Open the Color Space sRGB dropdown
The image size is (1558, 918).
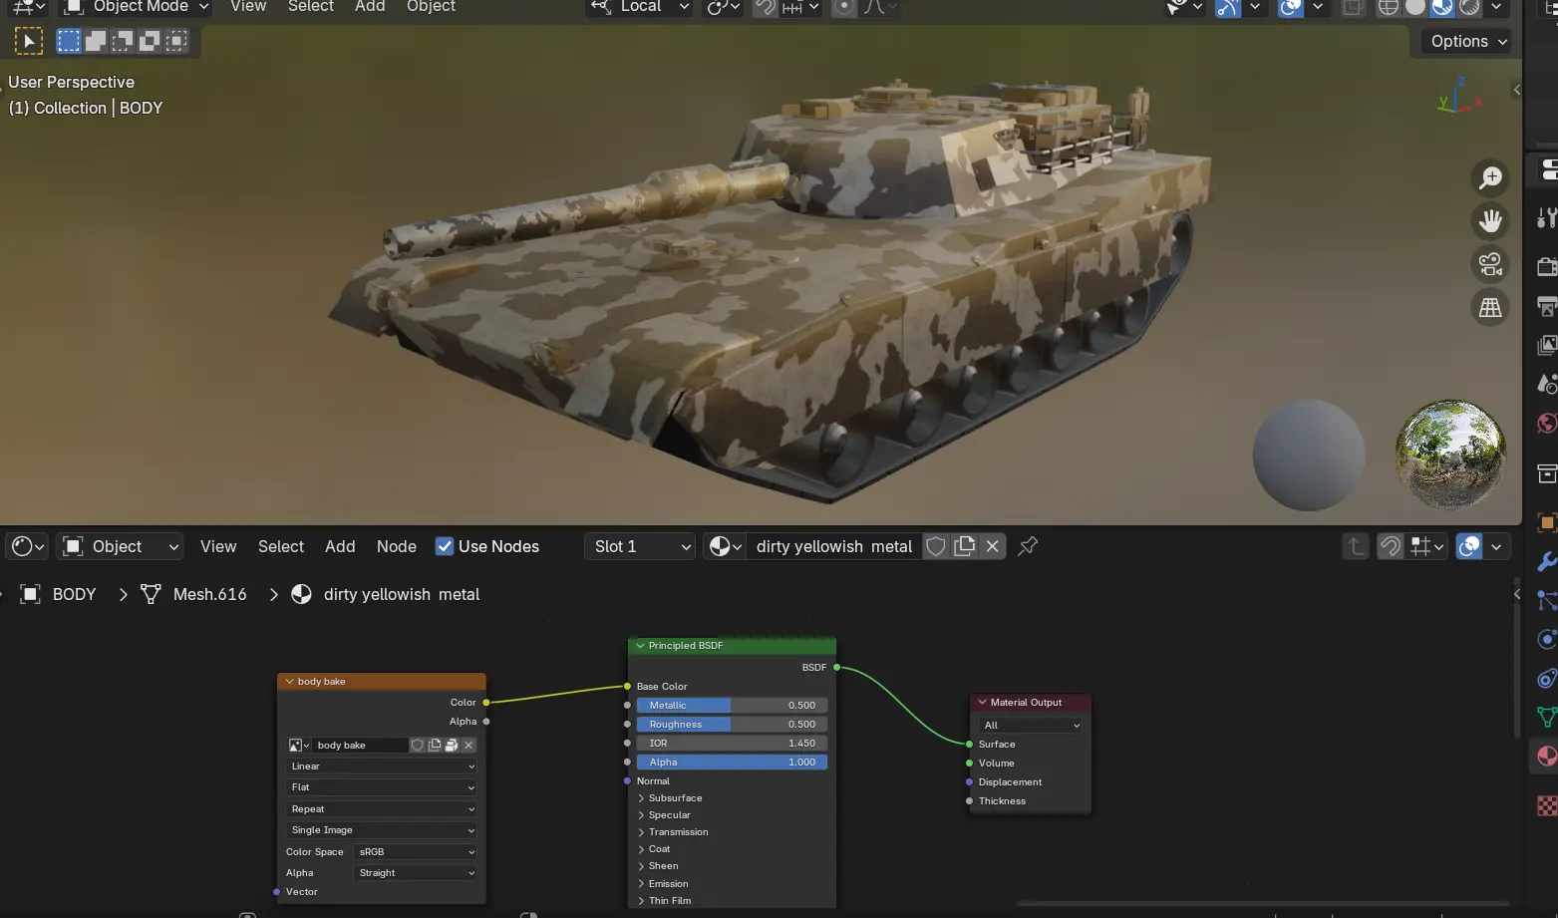pos(416,852)
